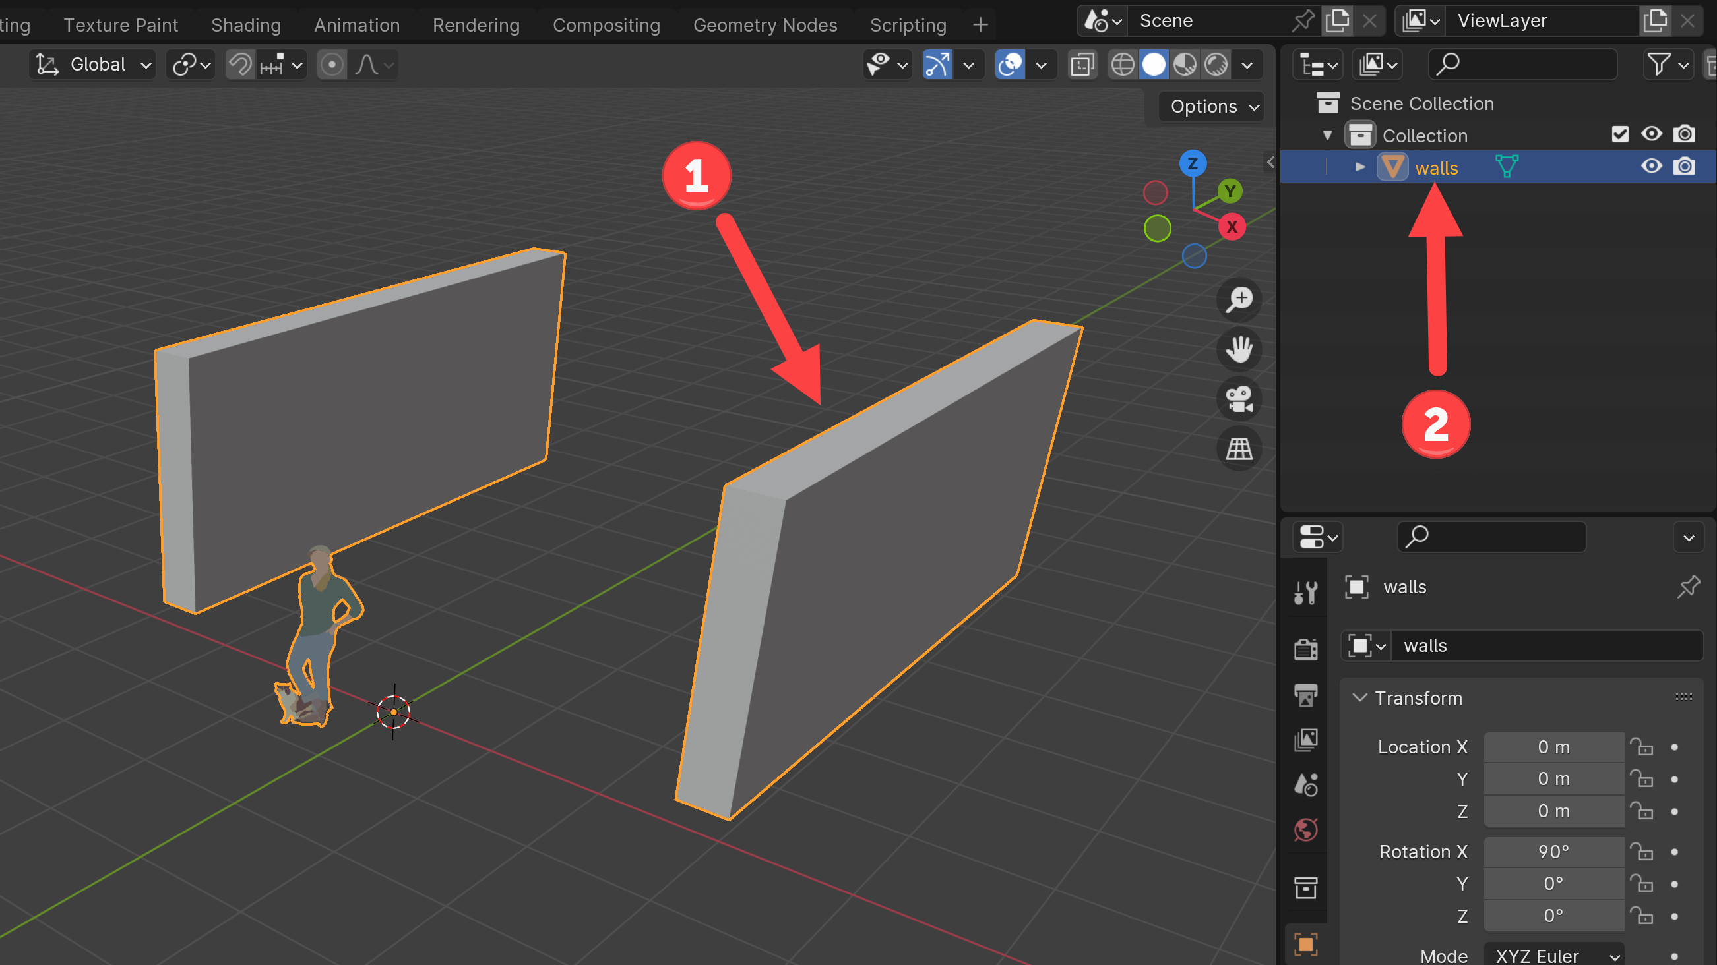The width and height of the screenshot is (1717, 965).
Task: Open the sidebar with small arrow
Action: pyautogui.click(x=1270, y=162)
